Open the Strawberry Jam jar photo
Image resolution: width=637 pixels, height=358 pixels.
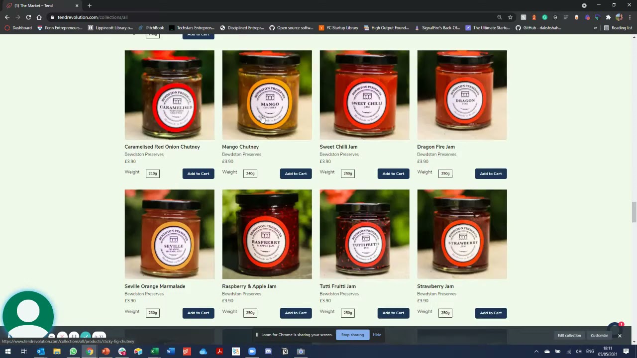tap(462, 234)
